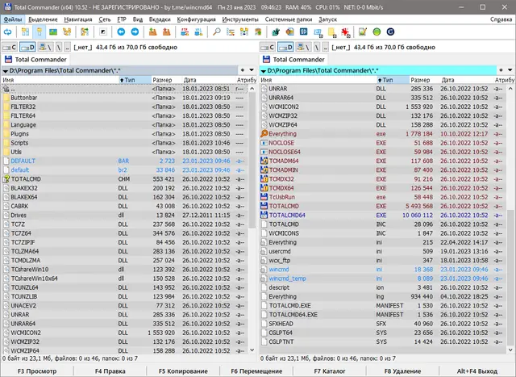Click the thumbnail picture view toolbar icon

tap(53, 32)
